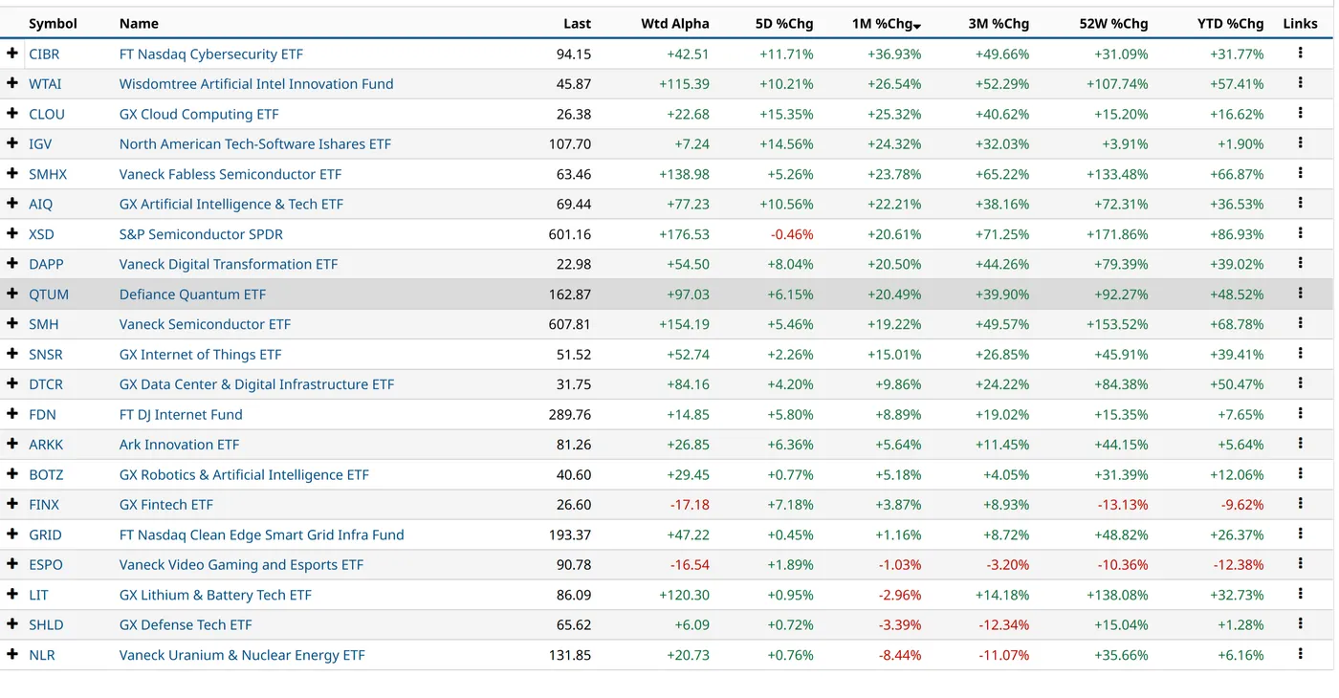The image size is (1339, 698).
Task: Sort table by Symbol column header
Action: click(53, 23)
